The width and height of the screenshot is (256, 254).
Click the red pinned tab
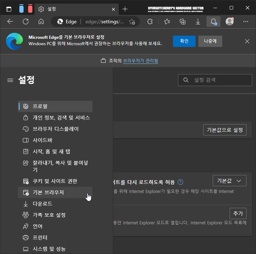point(30,9)
